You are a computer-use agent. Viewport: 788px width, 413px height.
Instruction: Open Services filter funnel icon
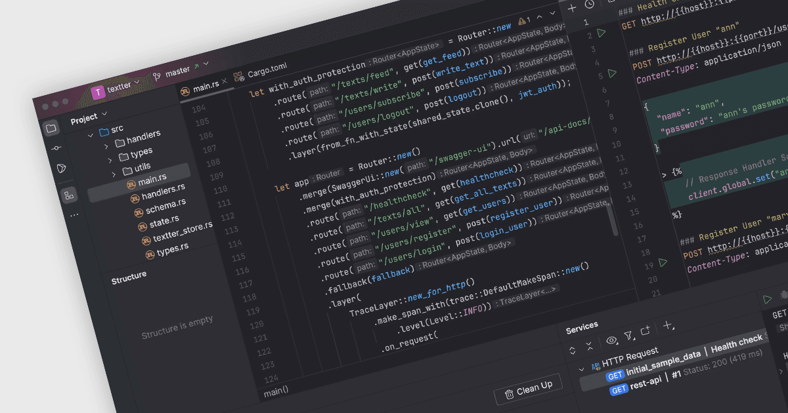(x=628, y=336)
